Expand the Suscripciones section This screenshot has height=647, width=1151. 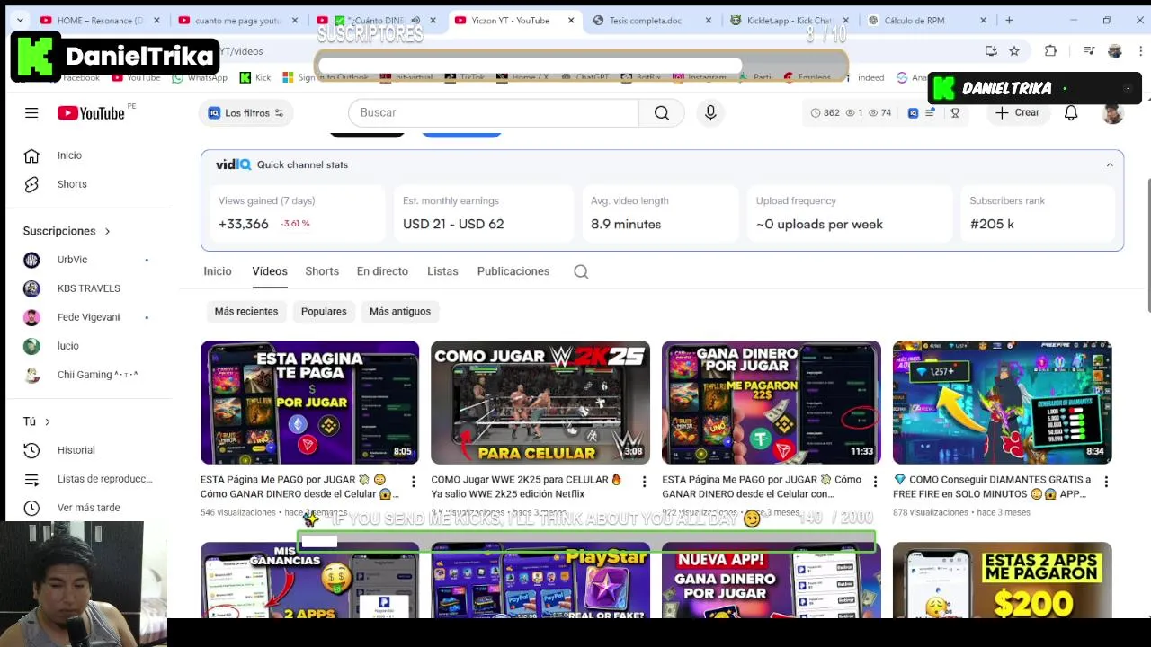[67, 231]
